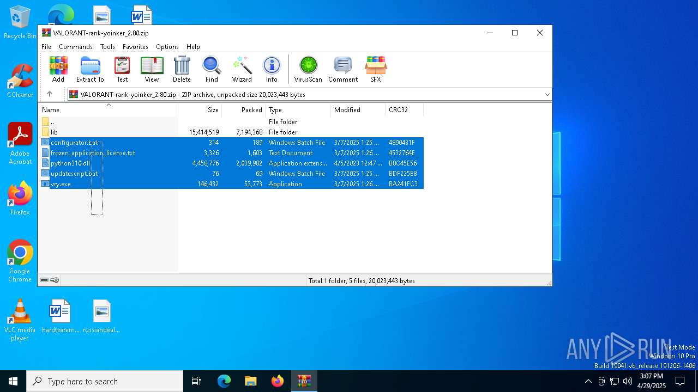
Task: Open Adobe Acrobat desktop shortcut
Action: click(x=20, y=144)
